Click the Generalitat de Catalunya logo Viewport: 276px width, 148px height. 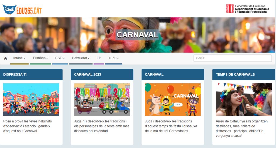point(247,9)
